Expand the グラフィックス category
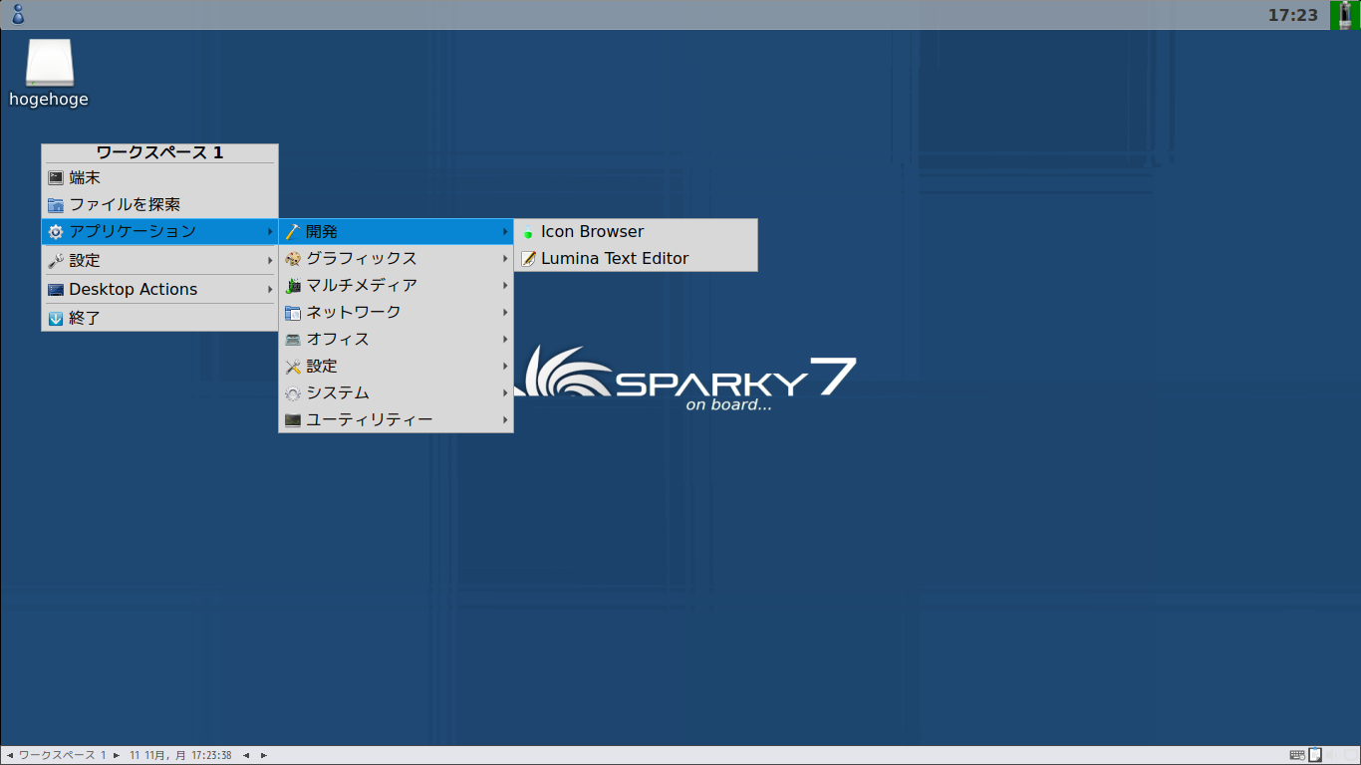Screen dimensions: 1361x765 396,258
